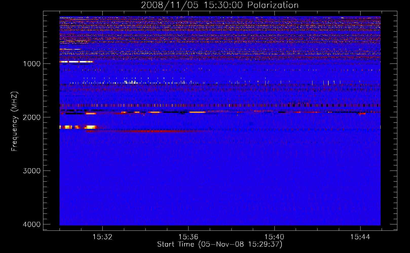410x253 pixels.
Task: Click the 15:40 time tick label
Action: 274,237
